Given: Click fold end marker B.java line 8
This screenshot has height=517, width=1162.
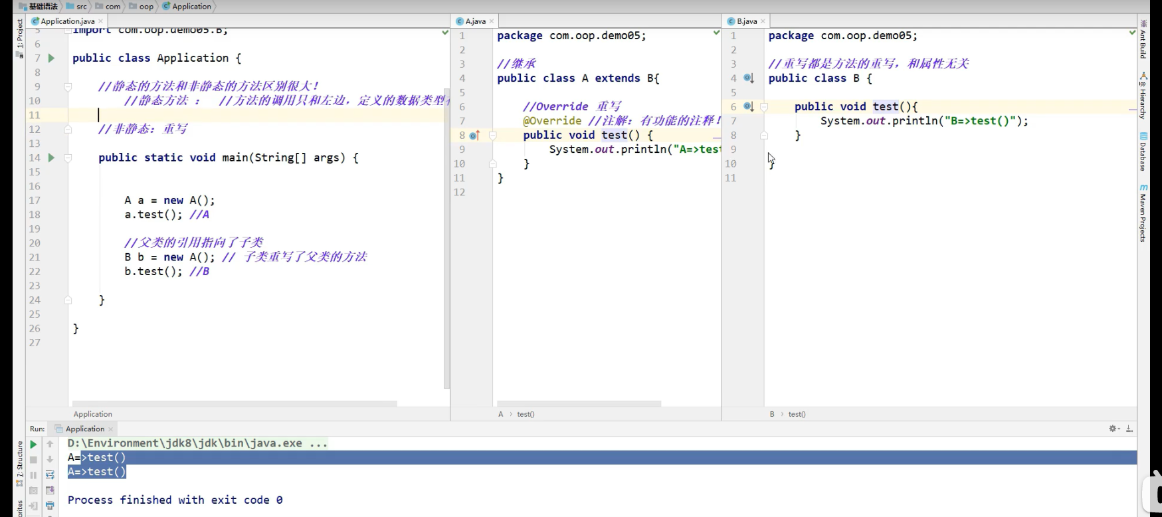Looking at the screenshot, I should (x=764, y=136).
